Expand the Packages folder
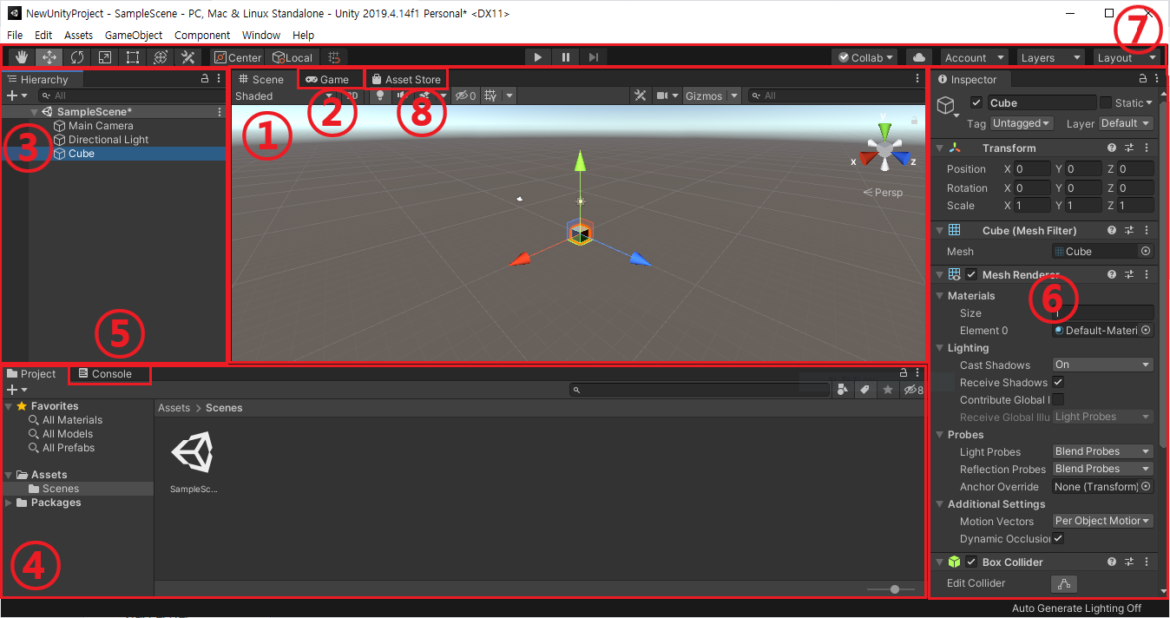The height and width of the screenshot is (618, 1170). click(9, 503)
